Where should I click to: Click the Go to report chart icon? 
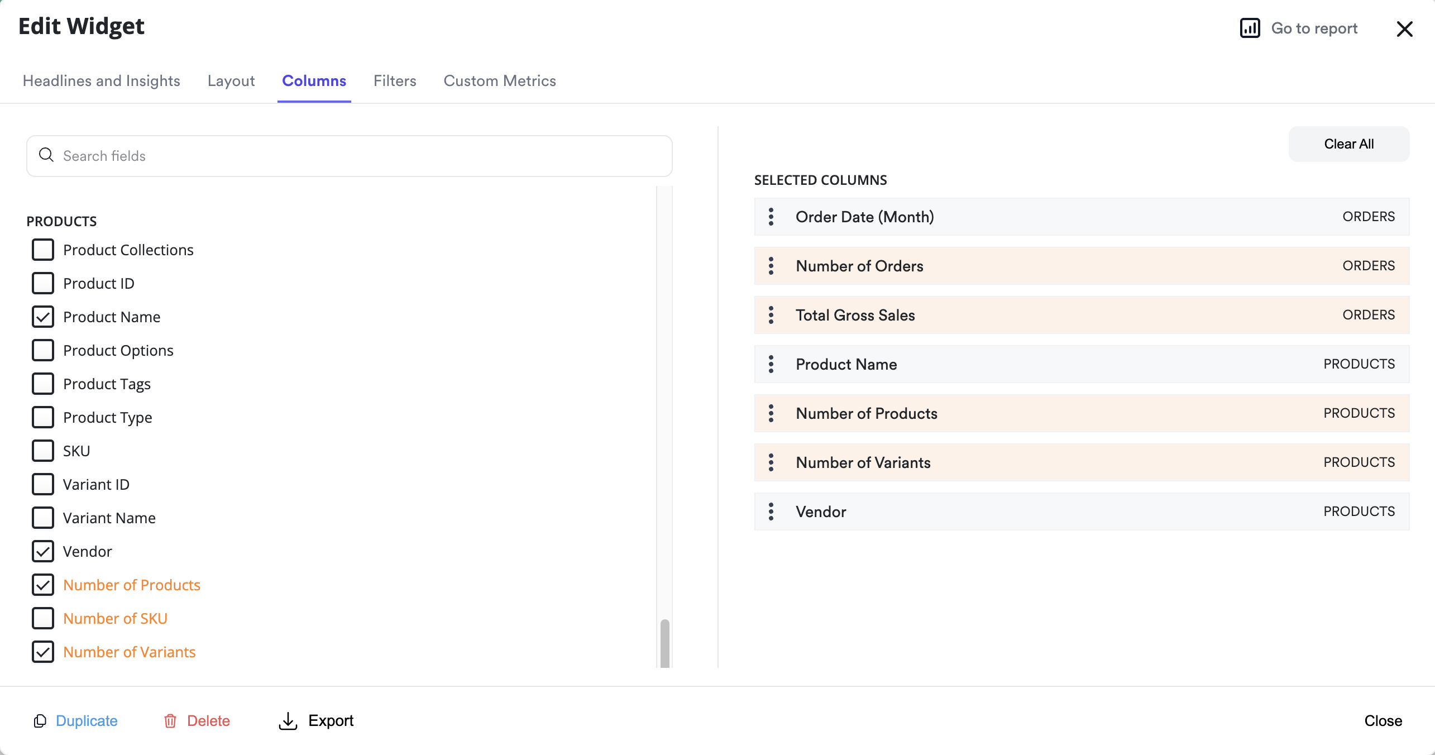[x=1250, y=28]
